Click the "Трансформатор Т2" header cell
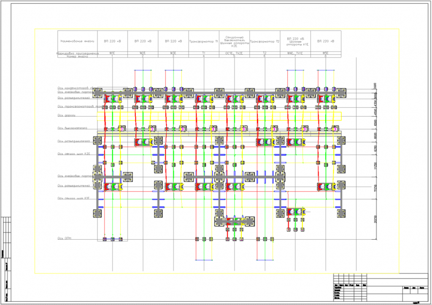This screenshot has height=305, width=432. pos(265,42)
